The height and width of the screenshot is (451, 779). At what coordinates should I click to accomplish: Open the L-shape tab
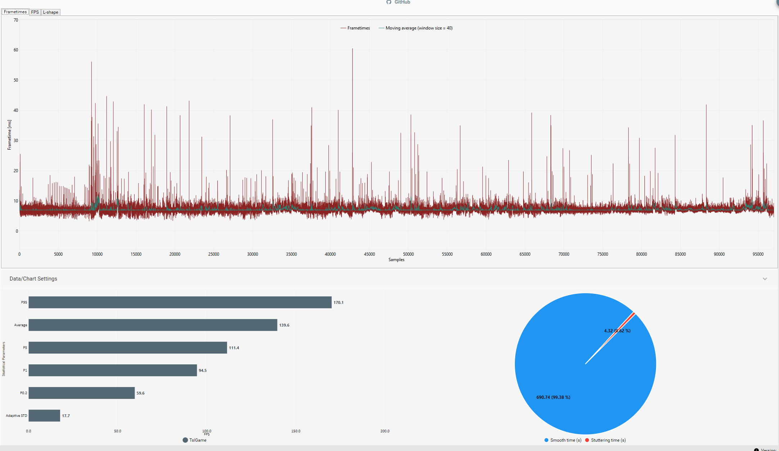[x=50, y=12]
